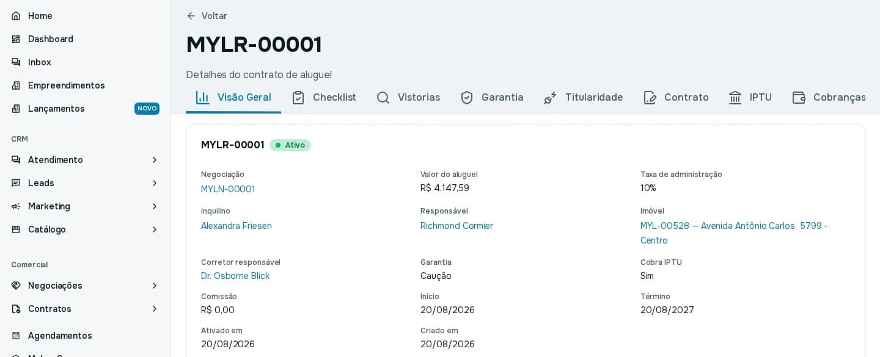Click the Cobranças wallet icon
This screenshot has height=357, width=880.
click(x=799, y=98)
